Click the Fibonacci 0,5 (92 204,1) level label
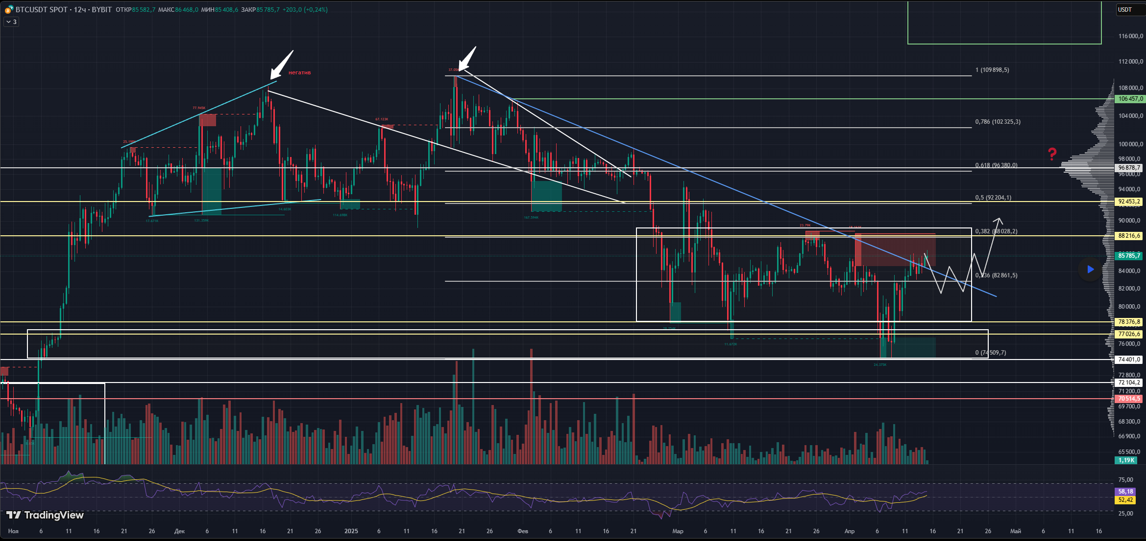The height and width of the screenshot is (541, 1146). pyautogui.click(x=993, y=198)
